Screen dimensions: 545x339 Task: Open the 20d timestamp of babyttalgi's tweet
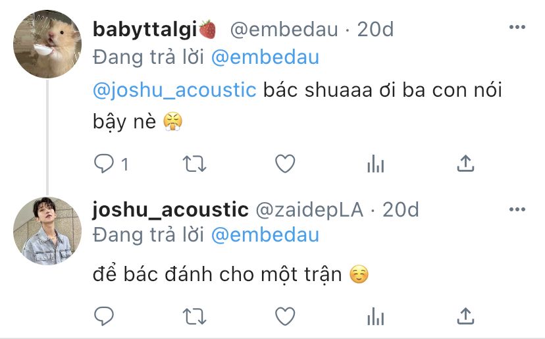tap(375, 29)
